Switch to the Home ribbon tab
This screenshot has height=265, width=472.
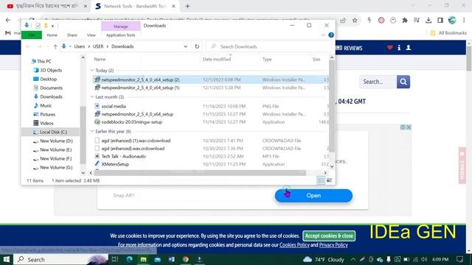pos(52,35)
